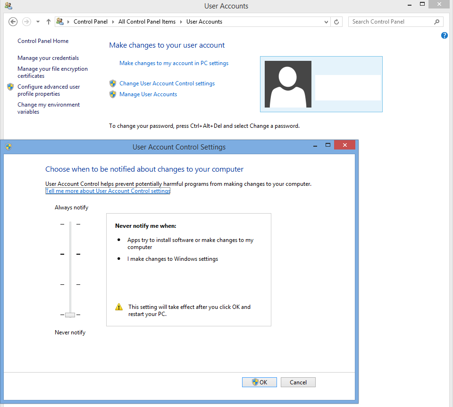Click shield icon beside Configure advanced user profile
This screenshot has width=453, height=407.
click(x=10, y=87)
